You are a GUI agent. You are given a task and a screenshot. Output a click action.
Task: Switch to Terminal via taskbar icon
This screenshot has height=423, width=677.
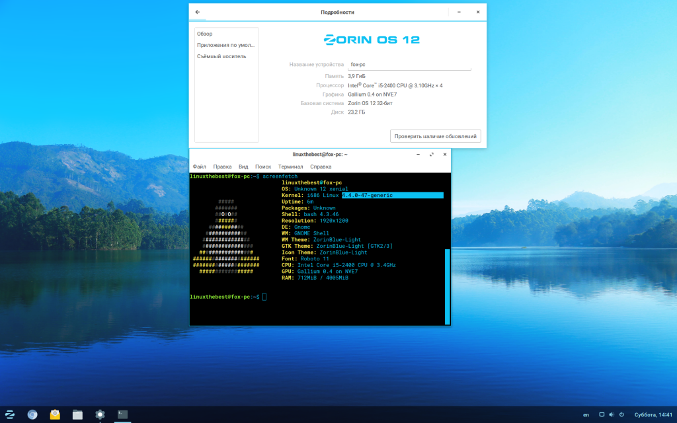point(122,415)
